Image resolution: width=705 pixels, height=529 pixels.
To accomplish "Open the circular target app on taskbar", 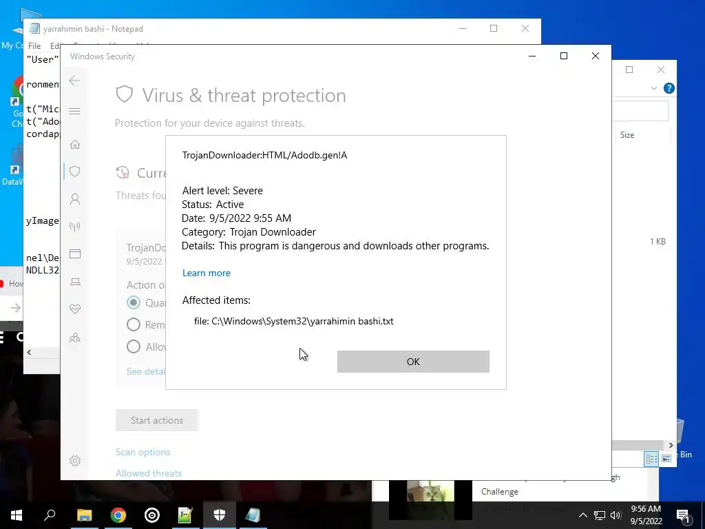I will click(x=152, y=515).
